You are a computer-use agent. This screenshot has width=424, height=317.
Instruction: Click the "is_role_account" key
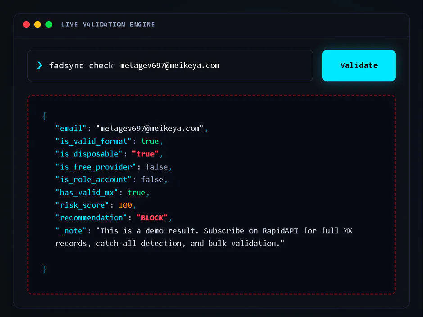coord(93,179)
